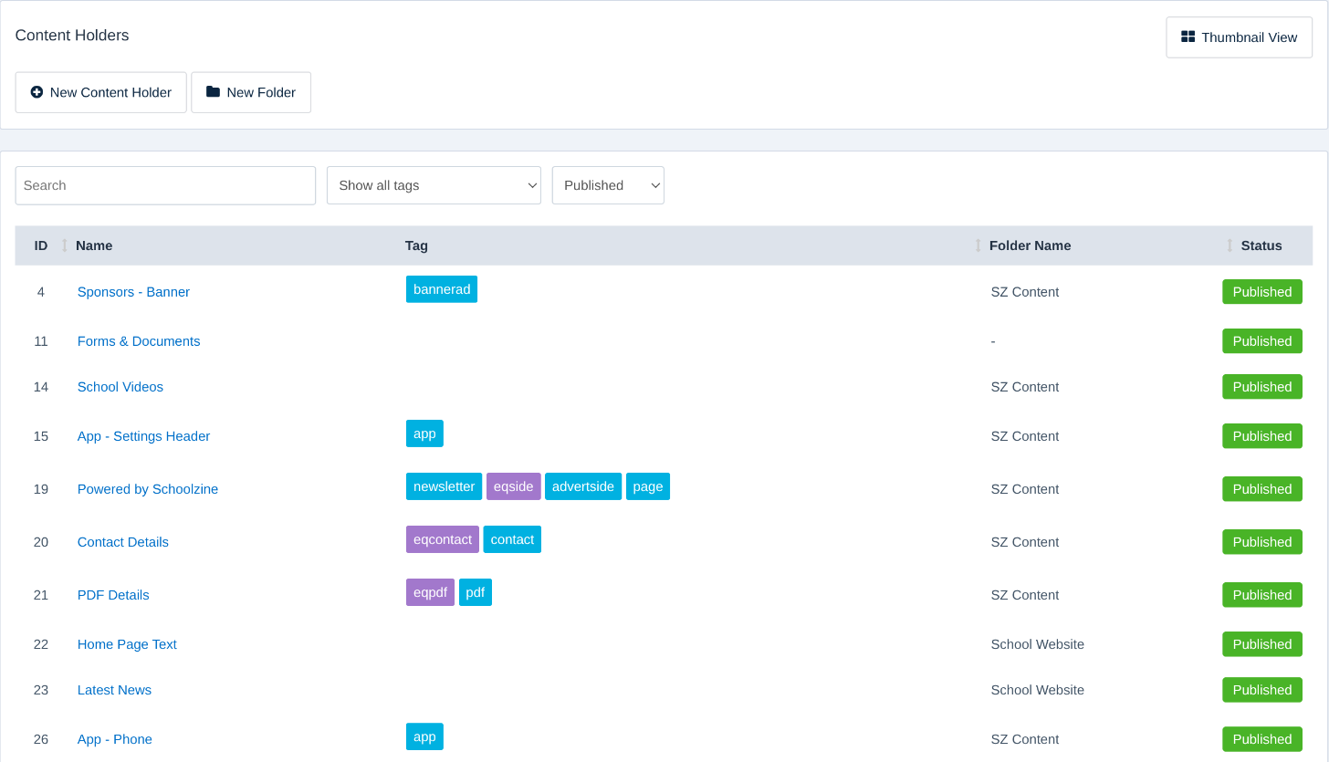
Task: Open Powered by Schoolzine link
Action: (x=148, y=489)
